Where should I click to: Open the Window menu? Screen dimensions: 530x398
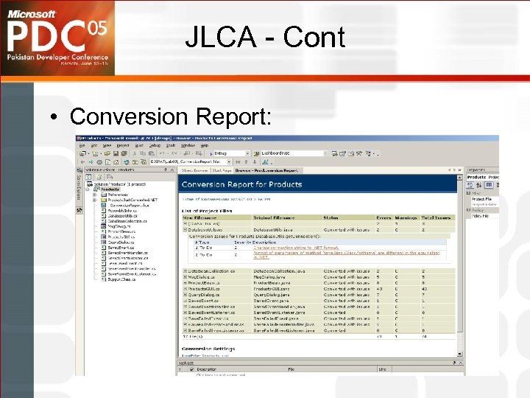click(188, 145)
